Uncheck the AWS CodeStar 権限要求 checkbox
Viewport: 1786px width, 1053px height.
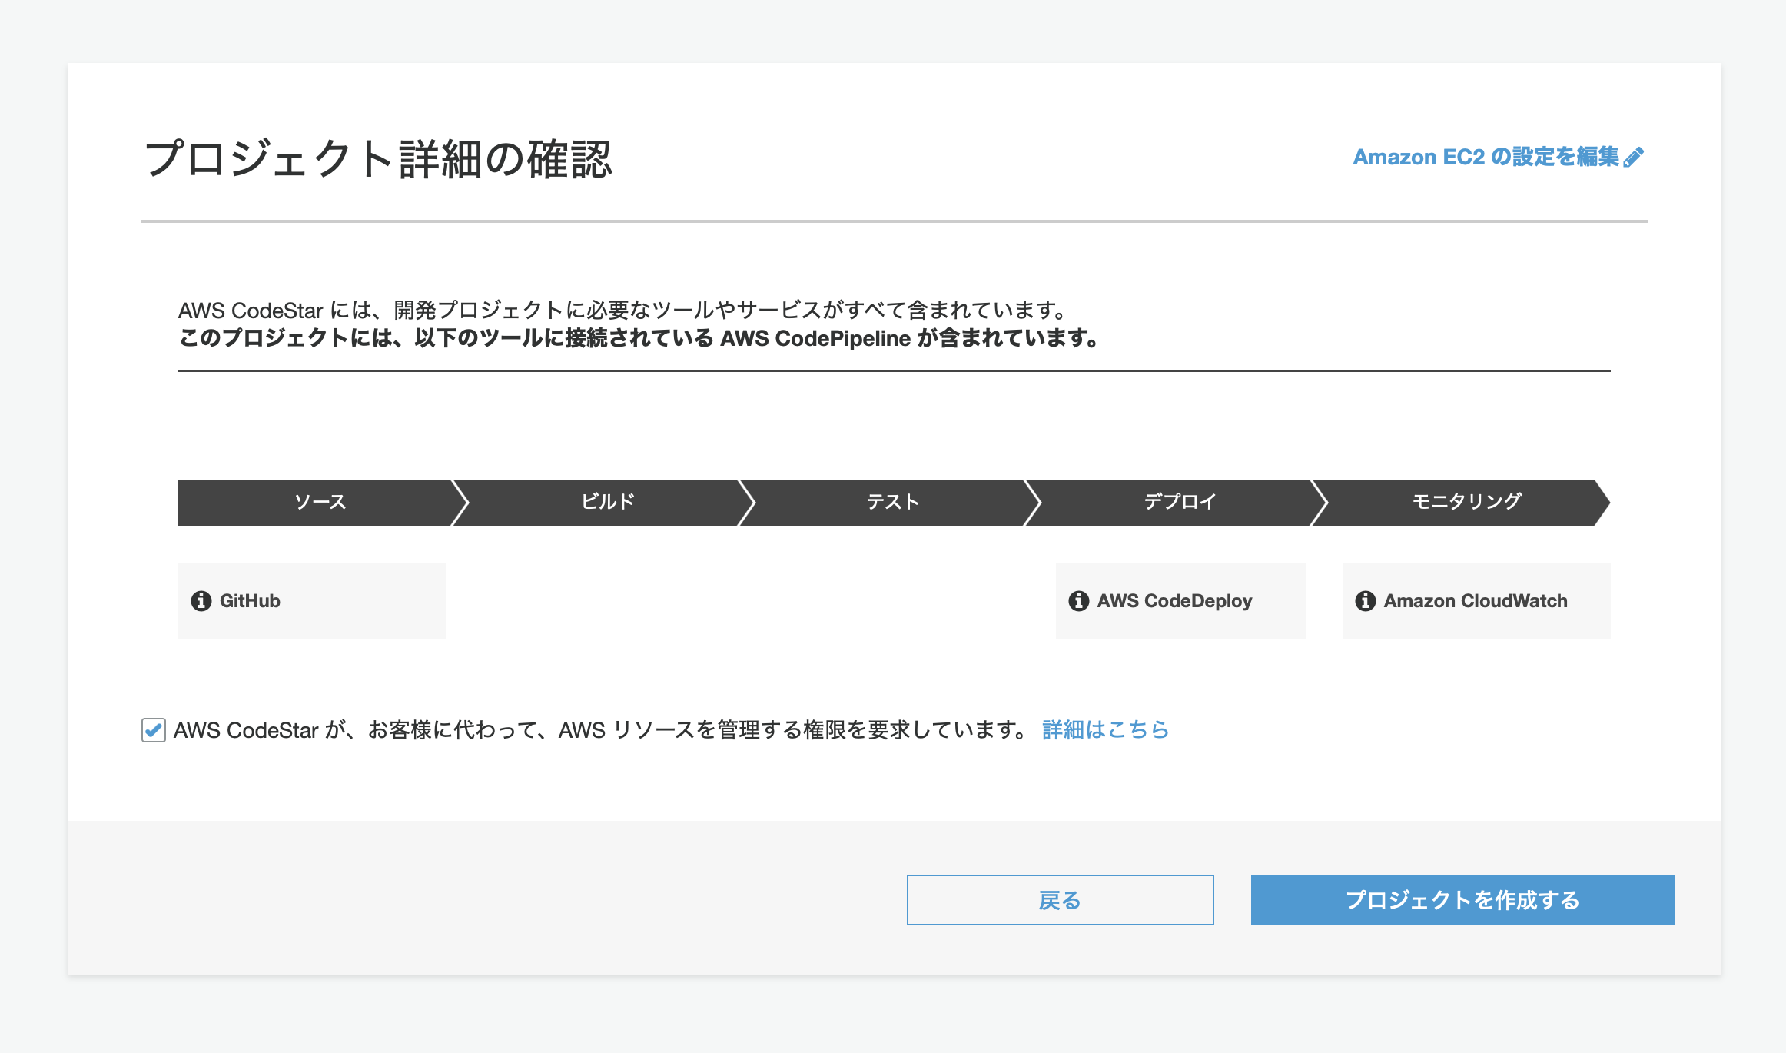(152, 729)
